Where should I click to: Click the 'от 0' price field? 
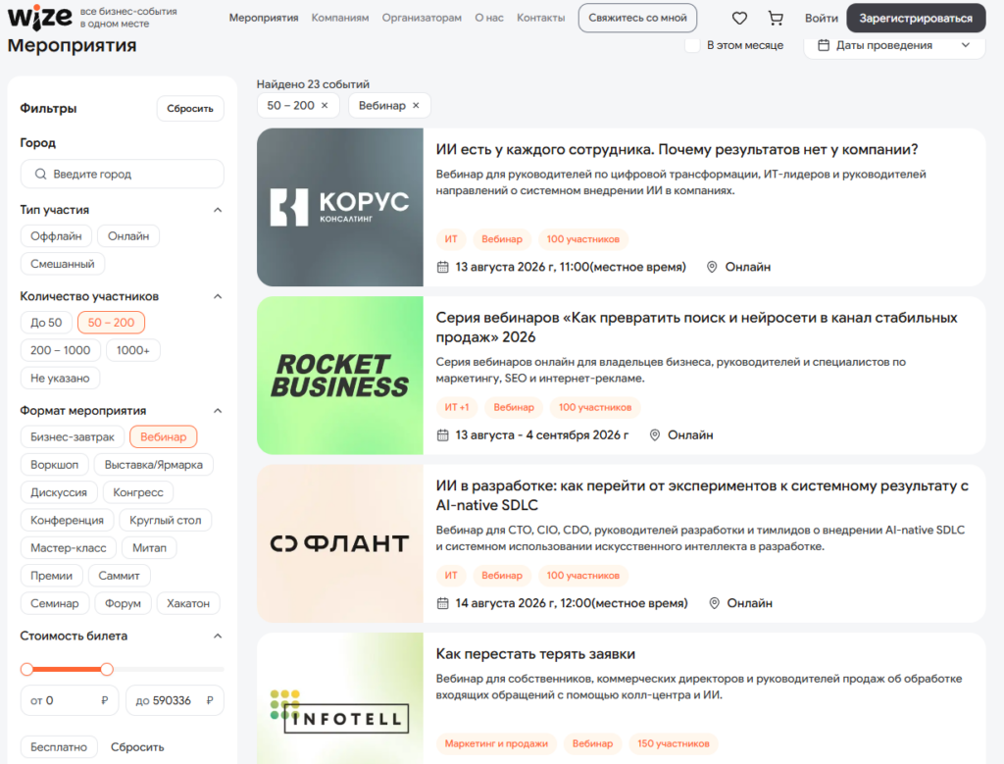pyautogui.click(x=70, y=700)
